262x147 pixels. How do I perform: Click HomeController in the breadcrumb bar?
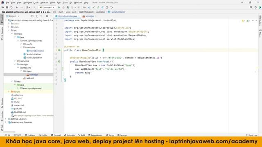point(116,12)
